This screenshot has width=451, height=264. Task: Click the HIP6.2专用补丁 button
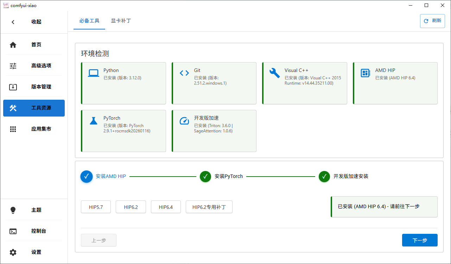pyautogui.click(x=209, y=207)
